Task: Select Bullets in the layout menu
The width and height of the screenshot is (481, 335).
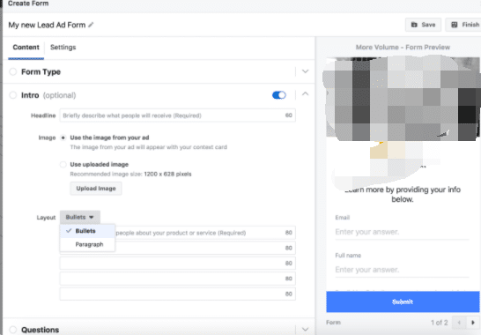Action: (87, 231)
